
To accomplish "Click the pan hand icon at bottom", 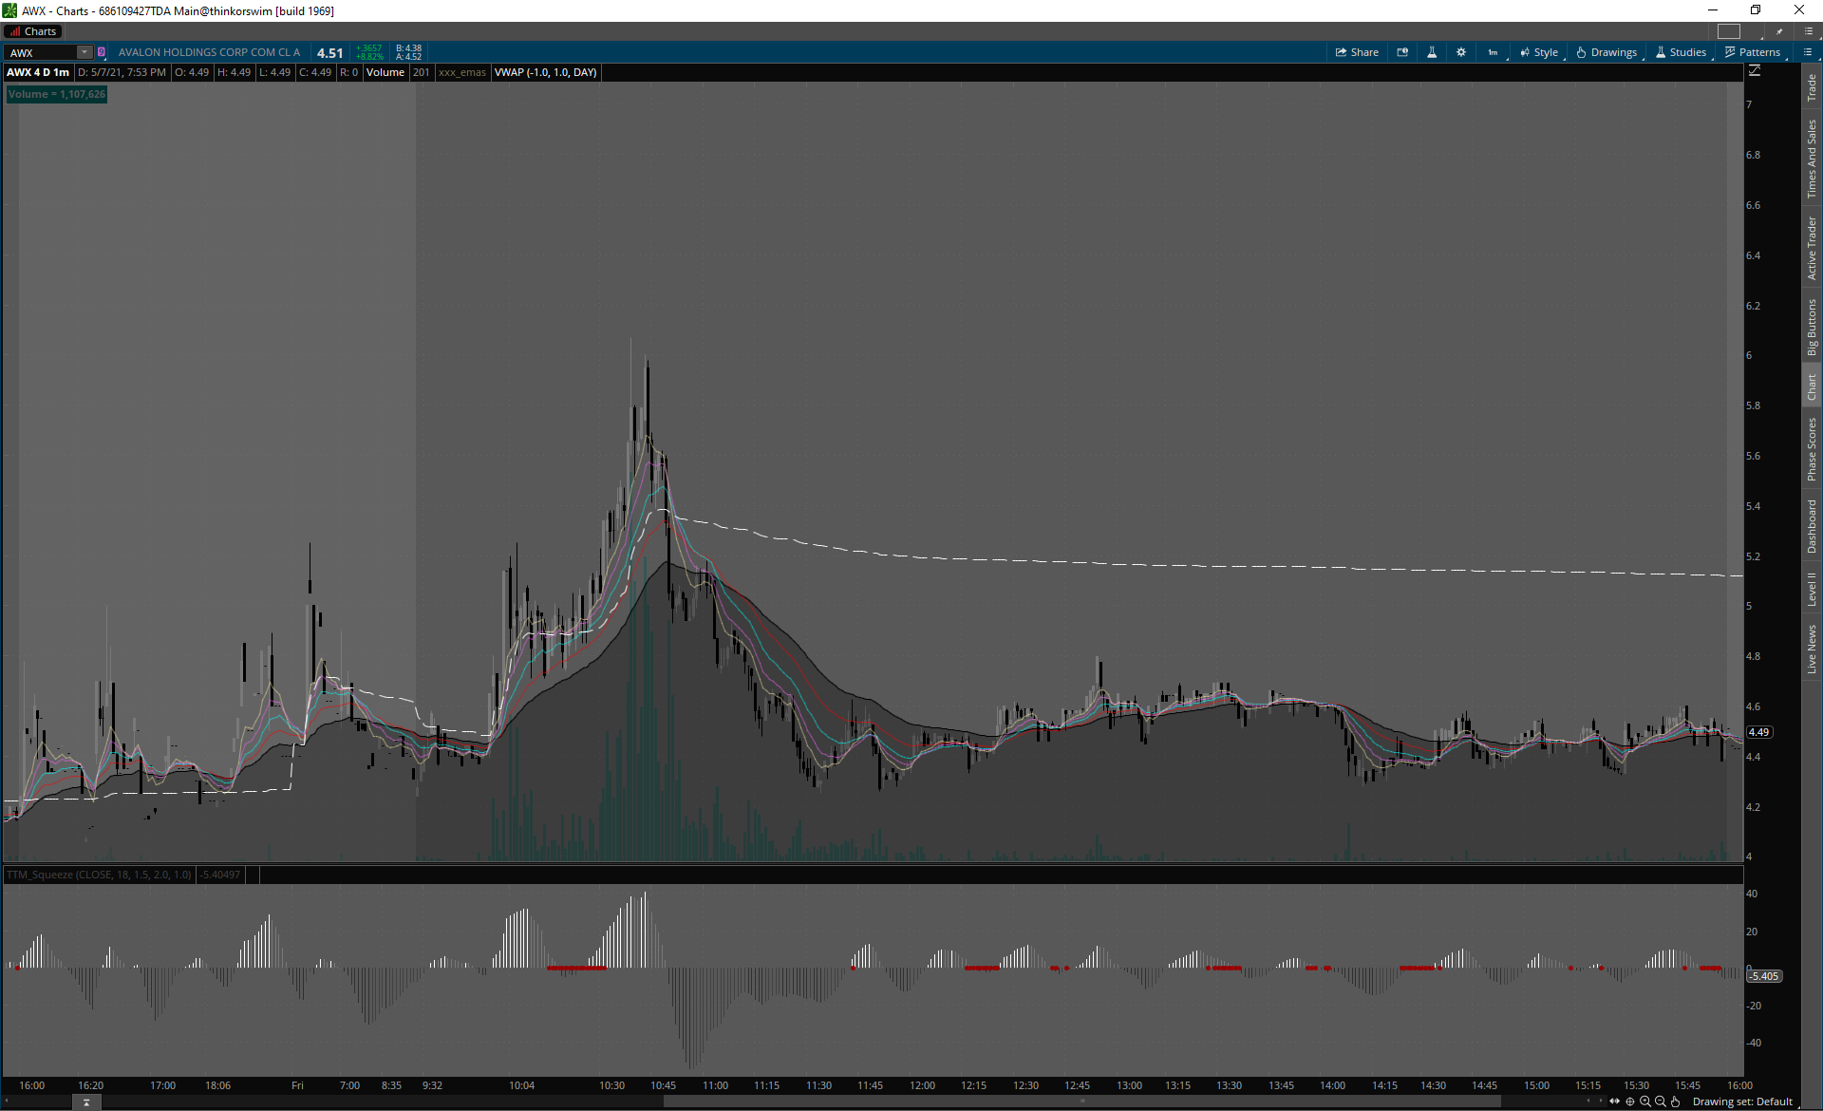I will coord(1676,1102).
